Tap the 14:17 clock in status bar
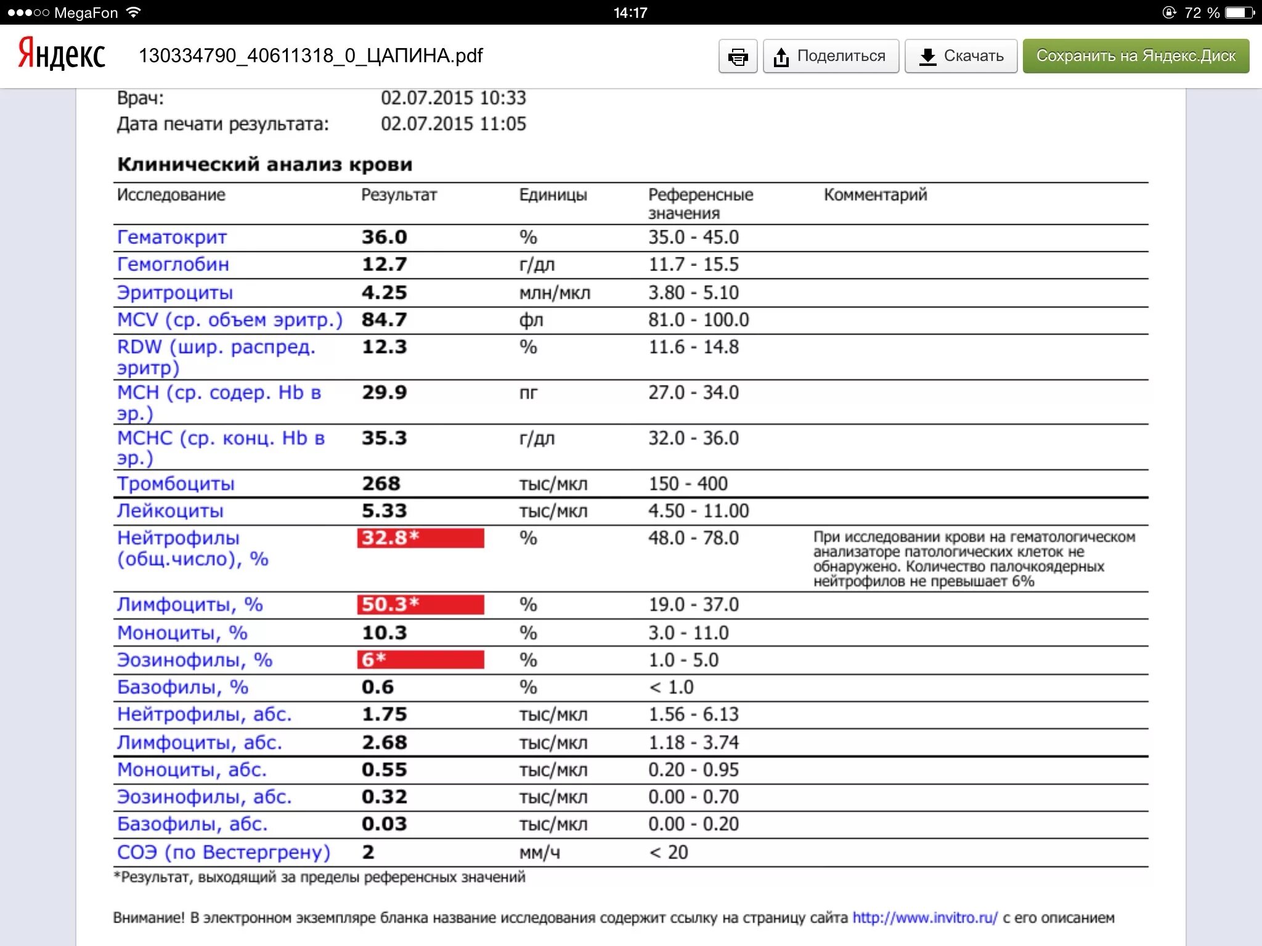 pos(630,12)
